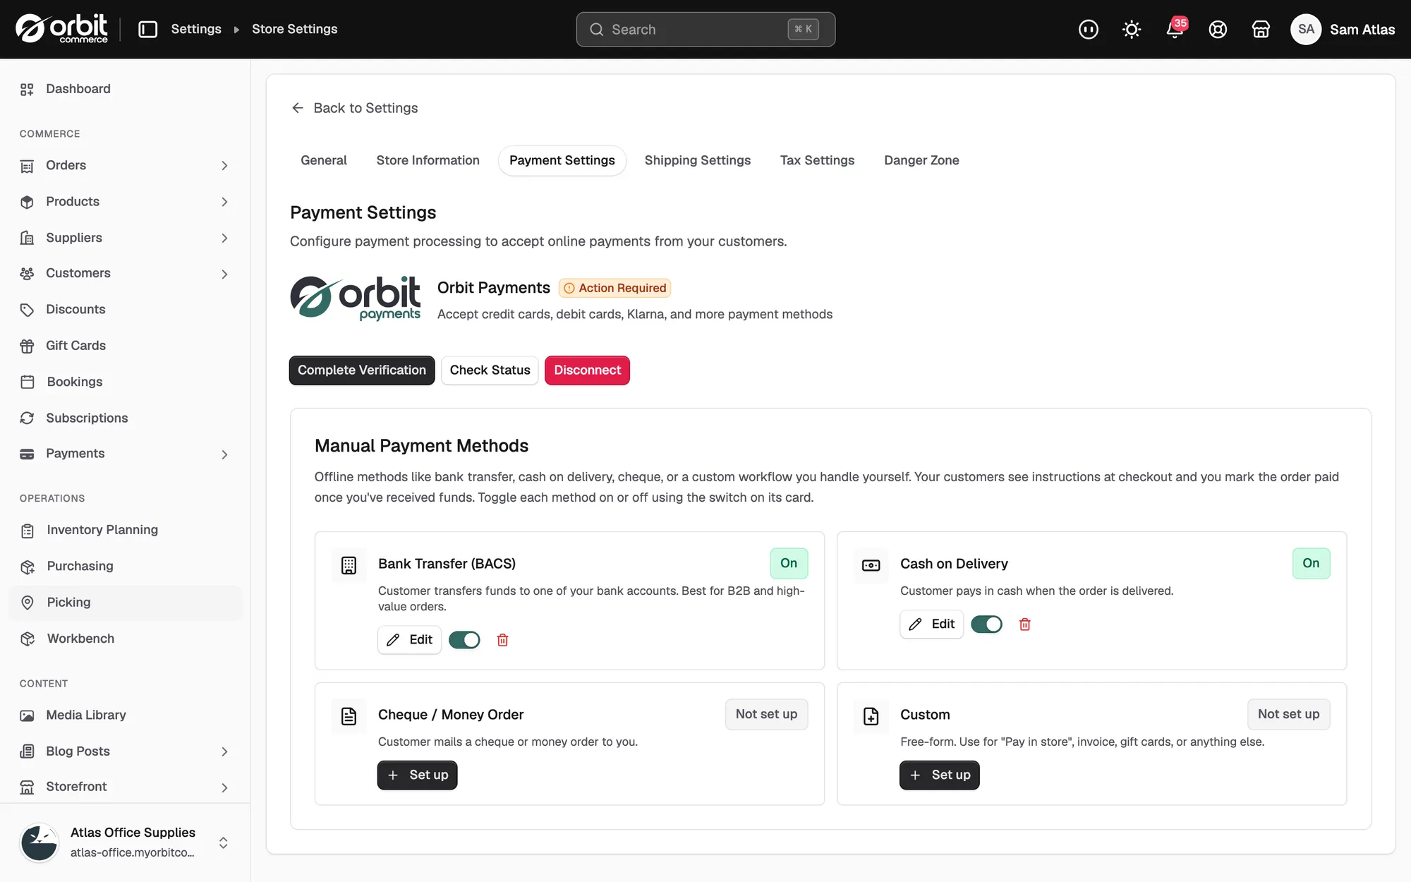Toggle off the Bank Transfer (BACS) switch
Image resolution: width=1411 pixels, height=882 pixels.
(x=464, y=640)
